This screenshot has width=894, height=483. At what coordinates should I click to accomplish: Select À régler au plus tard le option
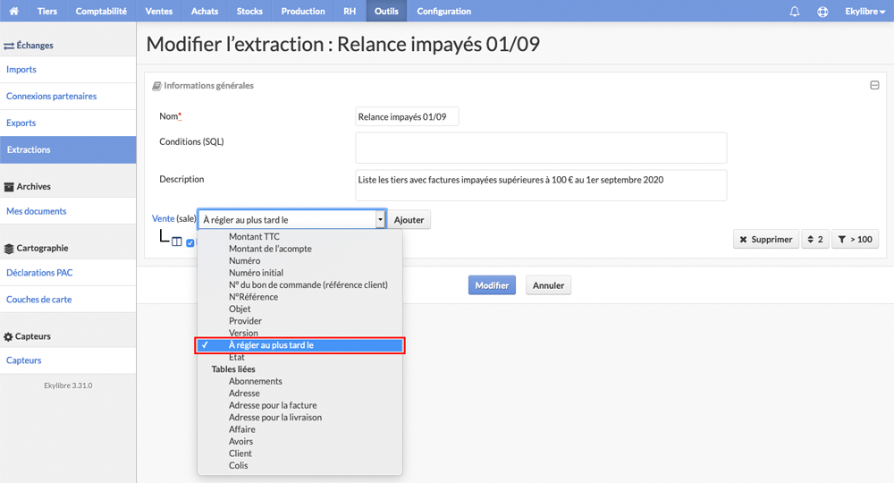(x=299, y=345)
